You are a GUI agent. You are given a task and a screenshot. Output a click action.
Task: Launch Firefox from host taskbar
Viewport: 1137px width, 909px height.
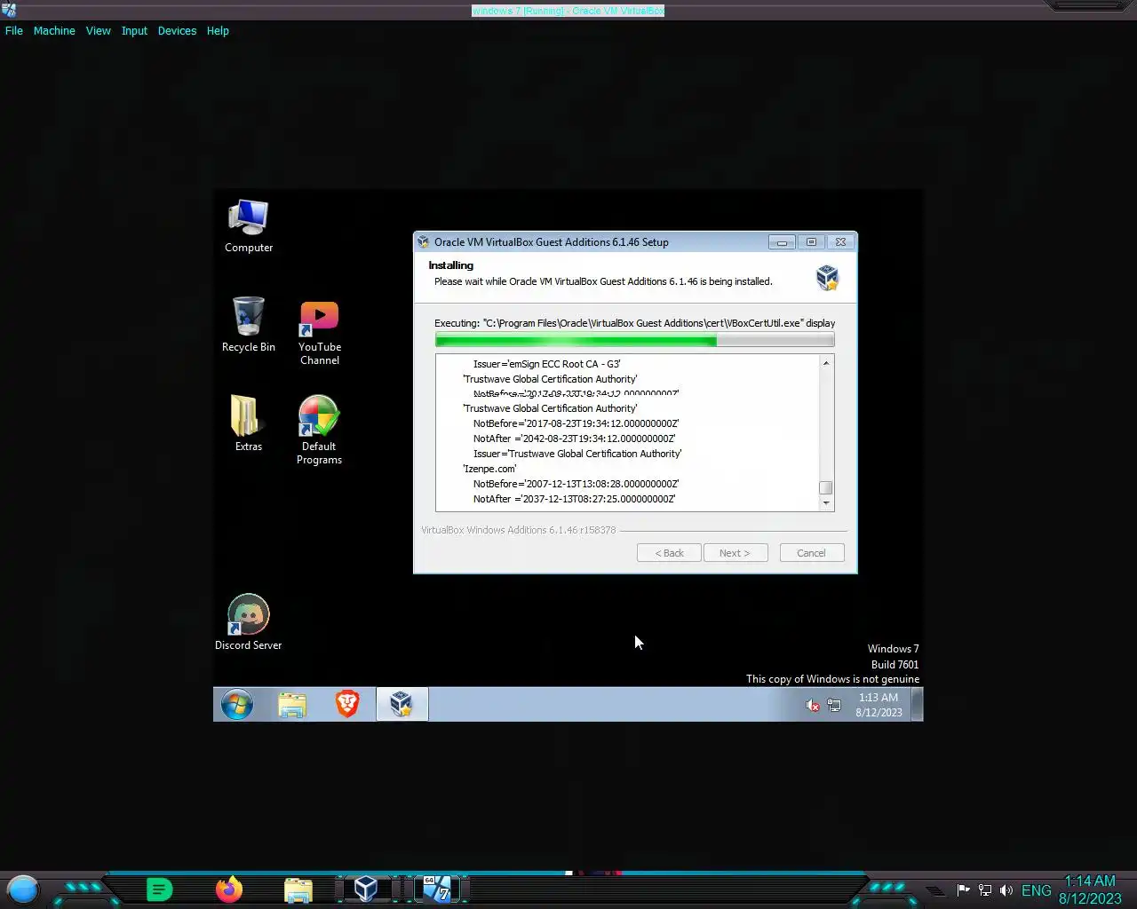pyautogui.click(x=229, y=889)
